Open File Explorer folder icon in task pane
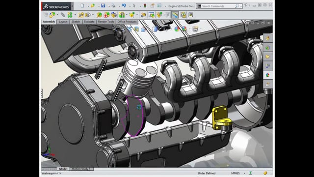This screenshot has width=314, height=177. tap(268, 57)
